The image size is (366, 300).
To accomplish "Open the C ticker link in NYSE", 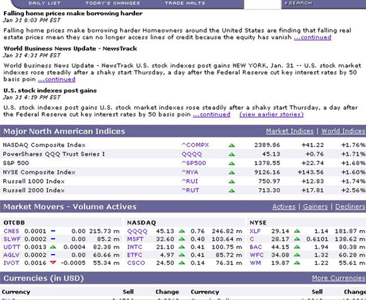I will click(x=252, y=239).
